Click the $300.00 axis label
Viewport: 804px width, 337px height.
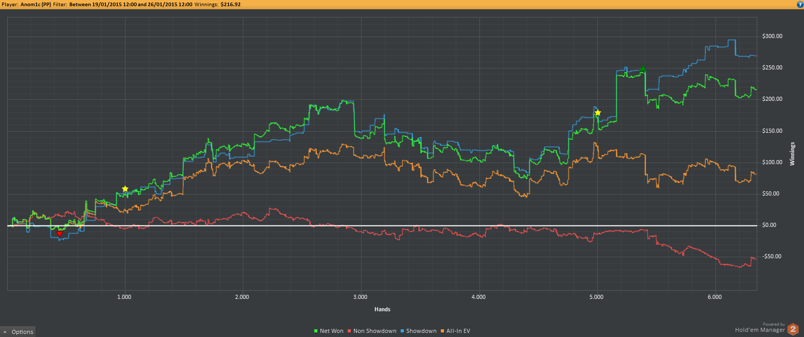coord(772,36)
